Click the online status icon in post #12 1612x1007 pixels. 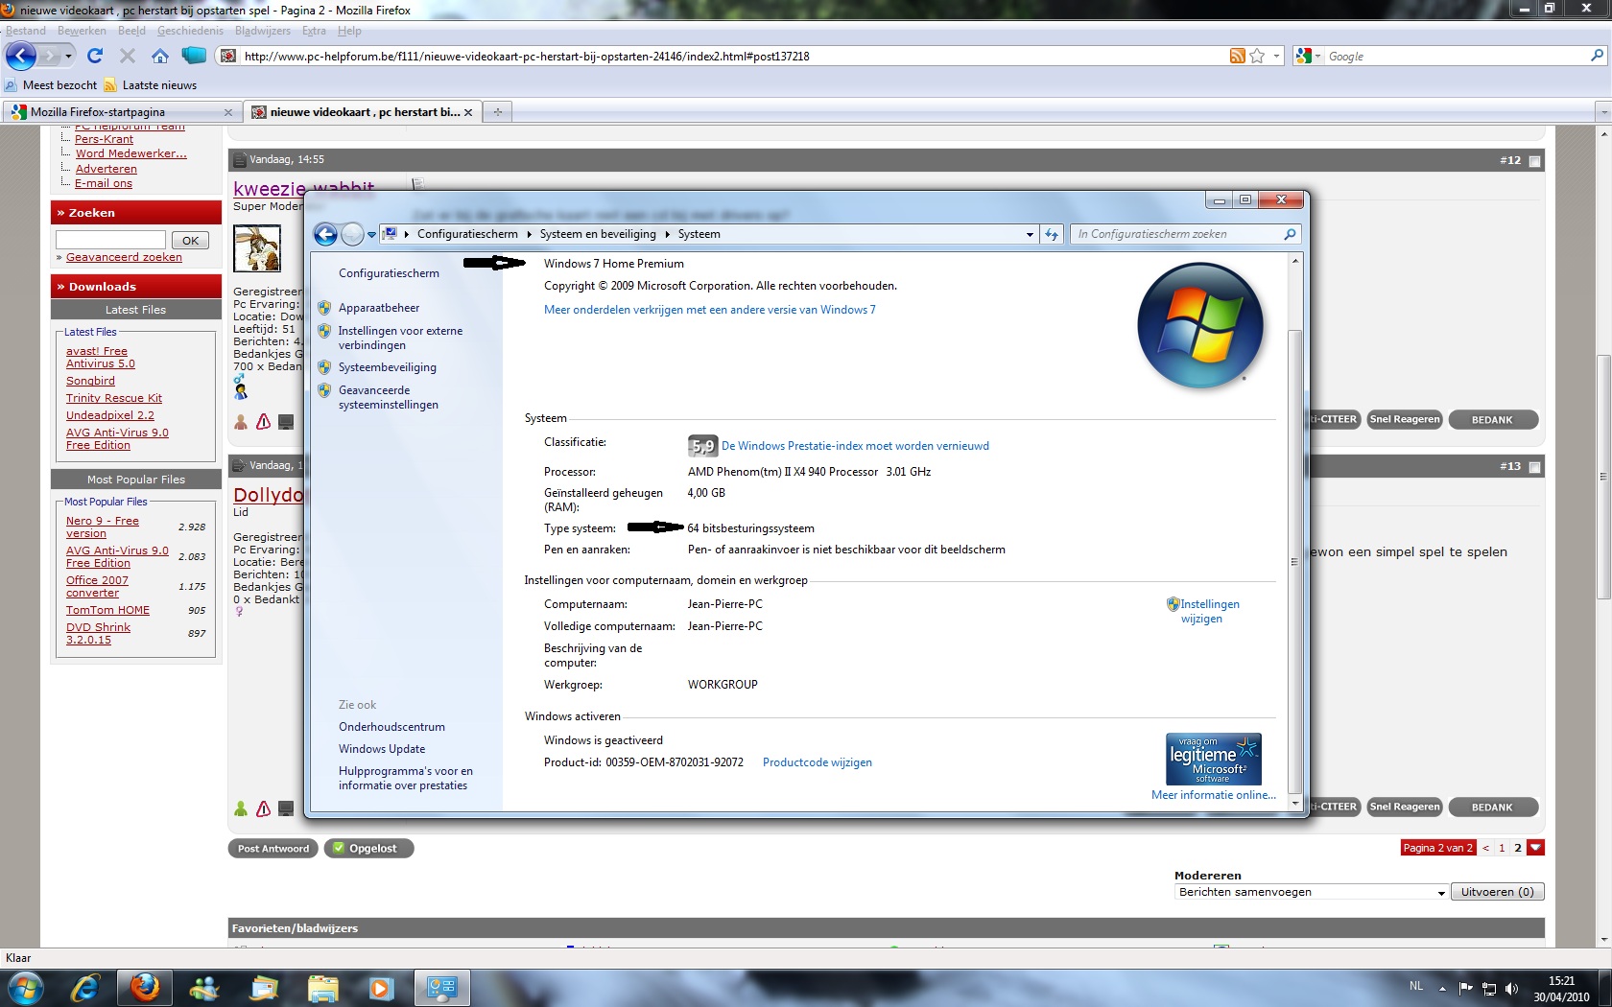point(241,421)
